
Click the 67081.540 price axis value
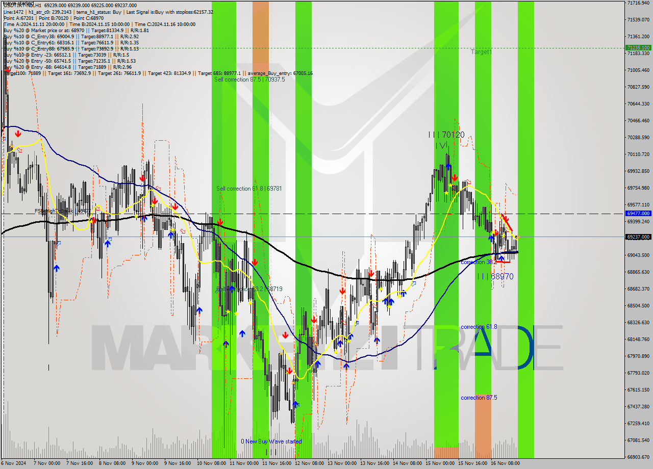[638, 440]
